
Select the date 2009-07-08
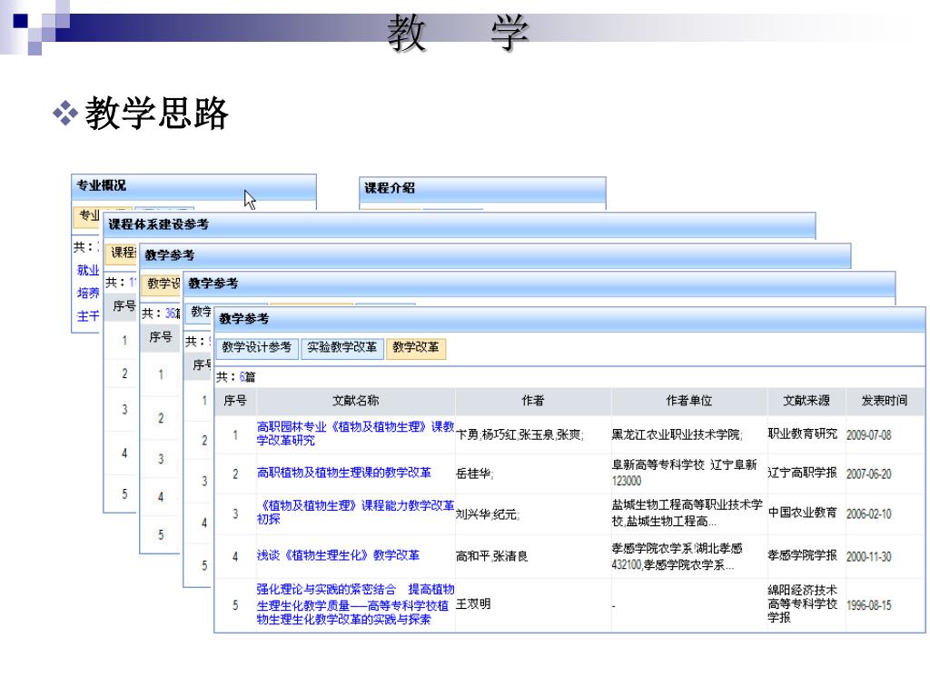coord(869,435)
